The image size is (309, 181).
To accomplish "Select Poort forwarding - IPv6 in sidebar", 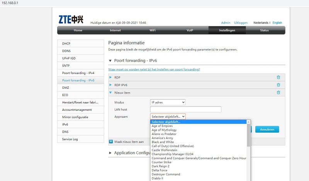I will click(81, 80).
